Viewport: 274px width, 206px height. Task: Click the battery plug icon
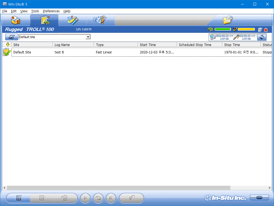click(235, 29)
